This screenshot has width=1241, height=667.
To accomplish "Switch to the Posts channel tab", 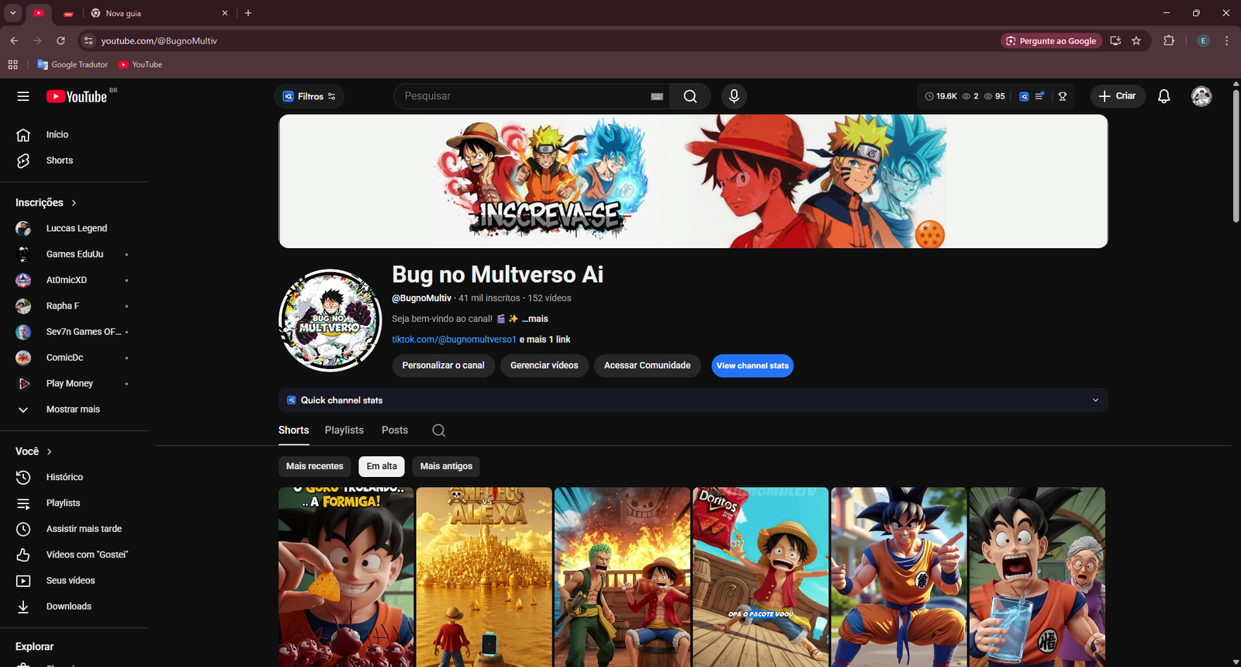I will pyautogui.click(x=395, y=430).
